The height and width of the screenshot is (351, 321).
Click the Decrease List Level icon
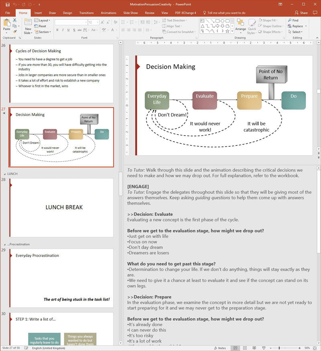pos(142,22)
